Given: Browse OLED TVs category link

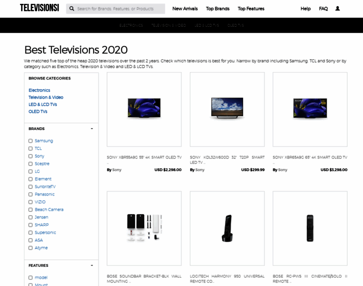Looking at the screenshot, I should [x=38, y=112].
